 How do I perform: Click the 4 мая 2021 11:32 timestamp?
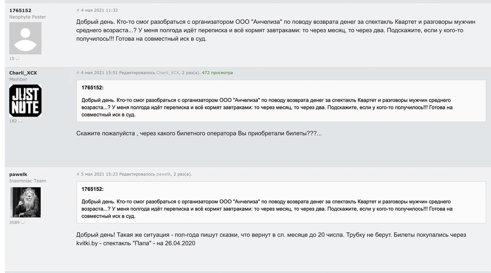[x=100, y=10]
